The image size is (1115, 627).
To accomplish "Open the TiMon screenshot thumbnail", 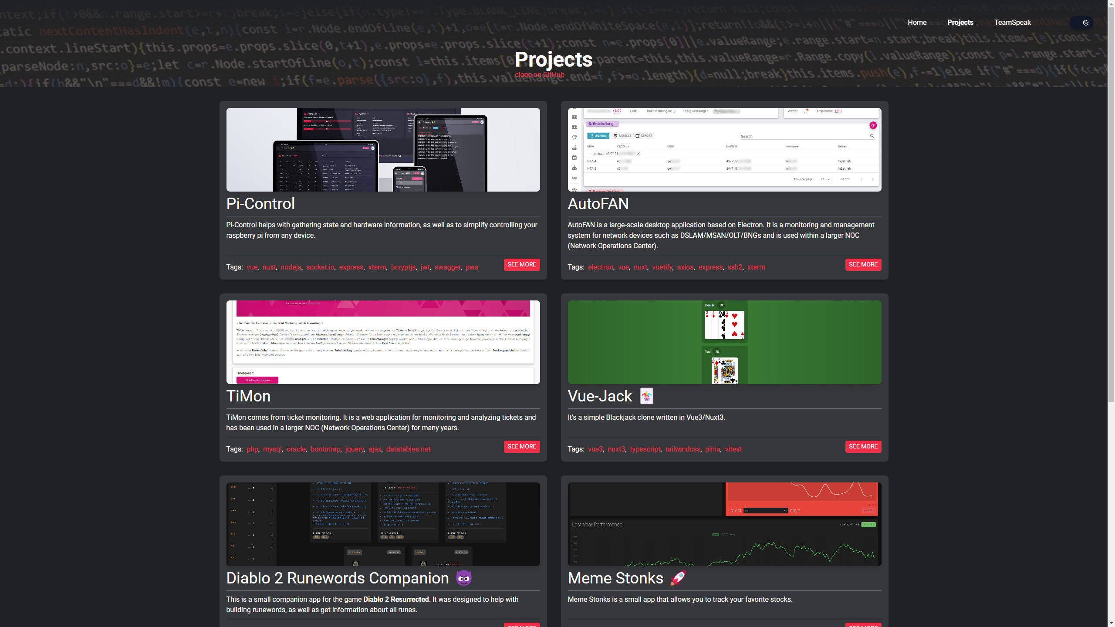I will 383,342.
